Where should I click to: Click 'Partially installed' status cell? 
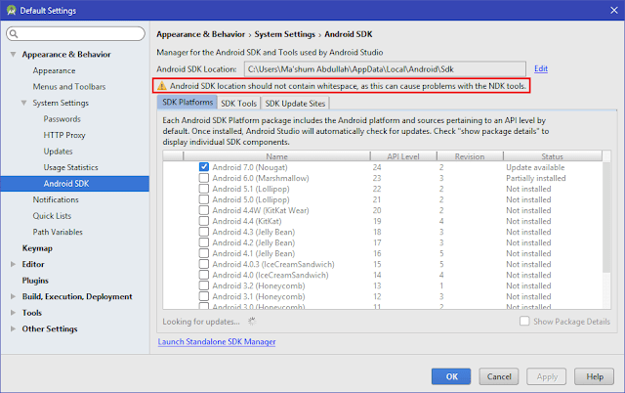(x=536, y=178)
